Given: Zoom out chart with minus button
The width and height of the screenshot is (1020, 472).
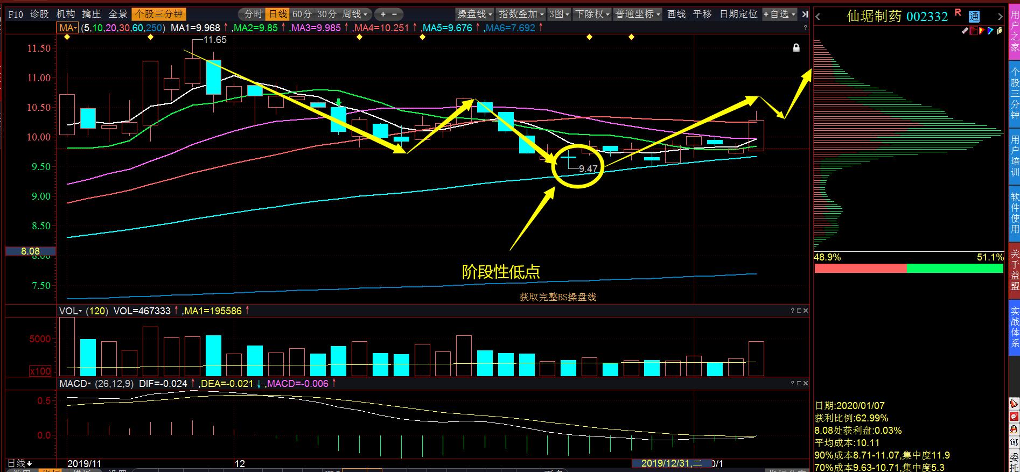Looking at the screenshot, I should coord(395,14).
